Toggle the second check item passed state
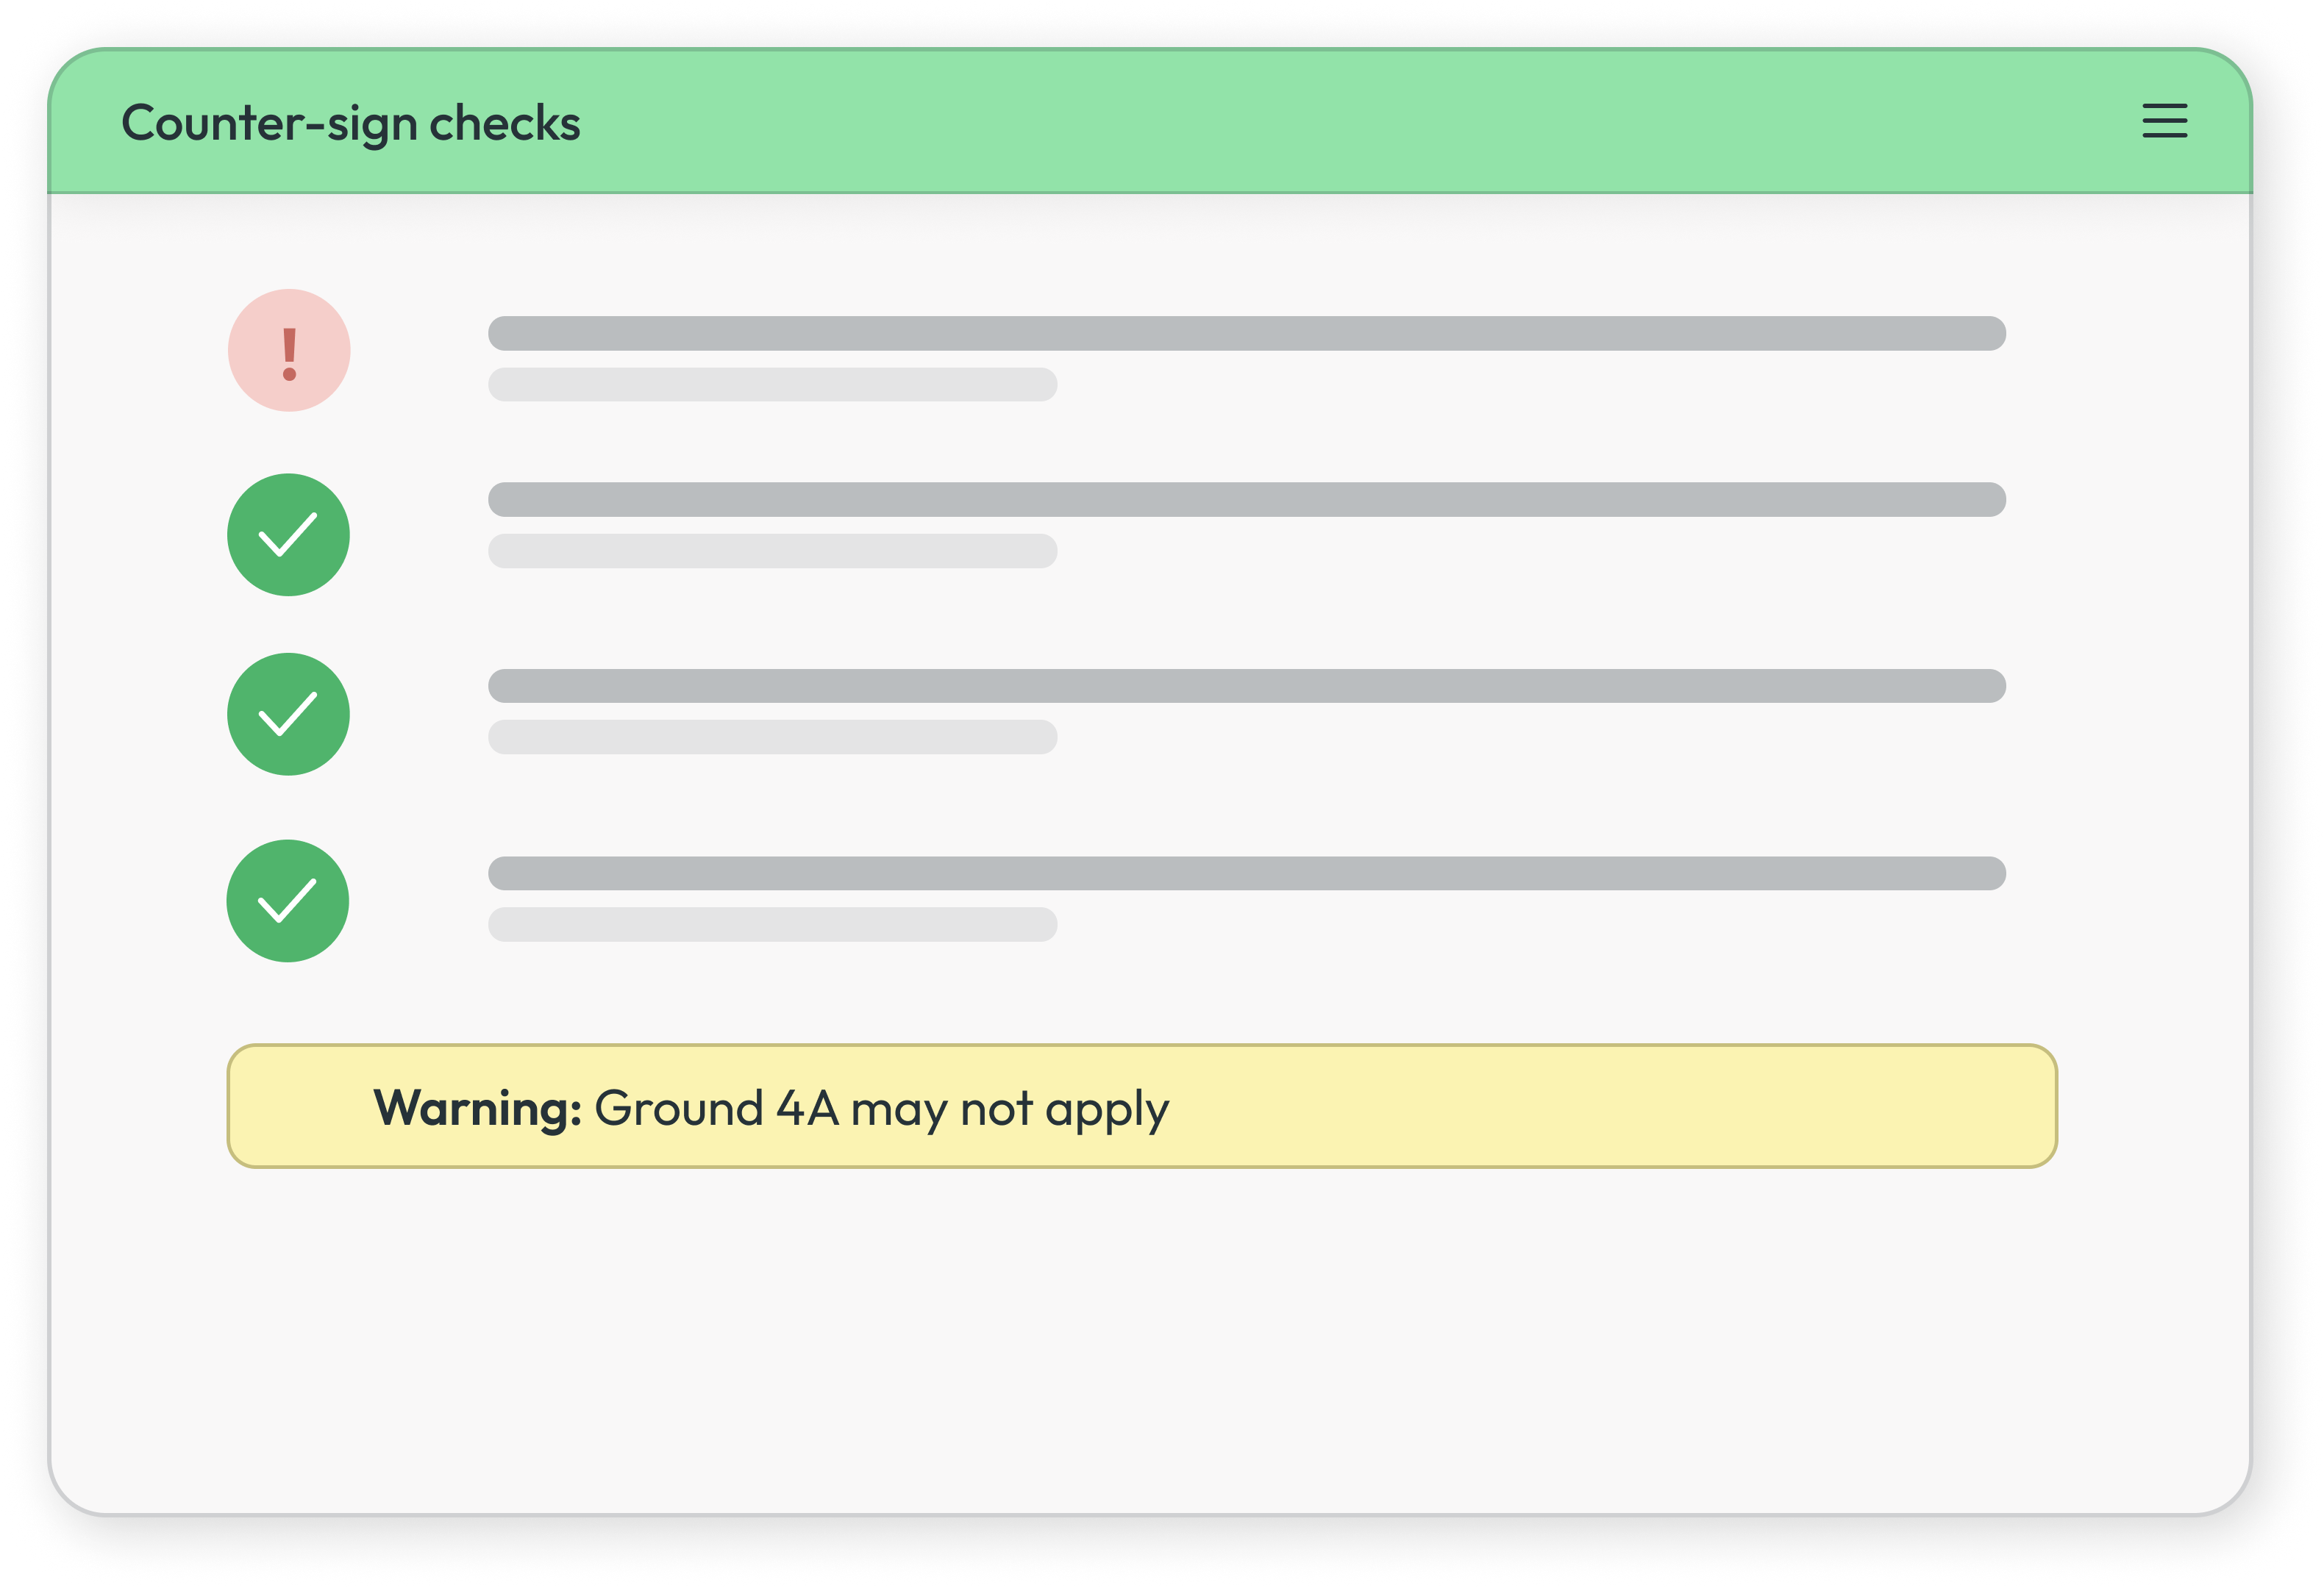 coord(288,534)
